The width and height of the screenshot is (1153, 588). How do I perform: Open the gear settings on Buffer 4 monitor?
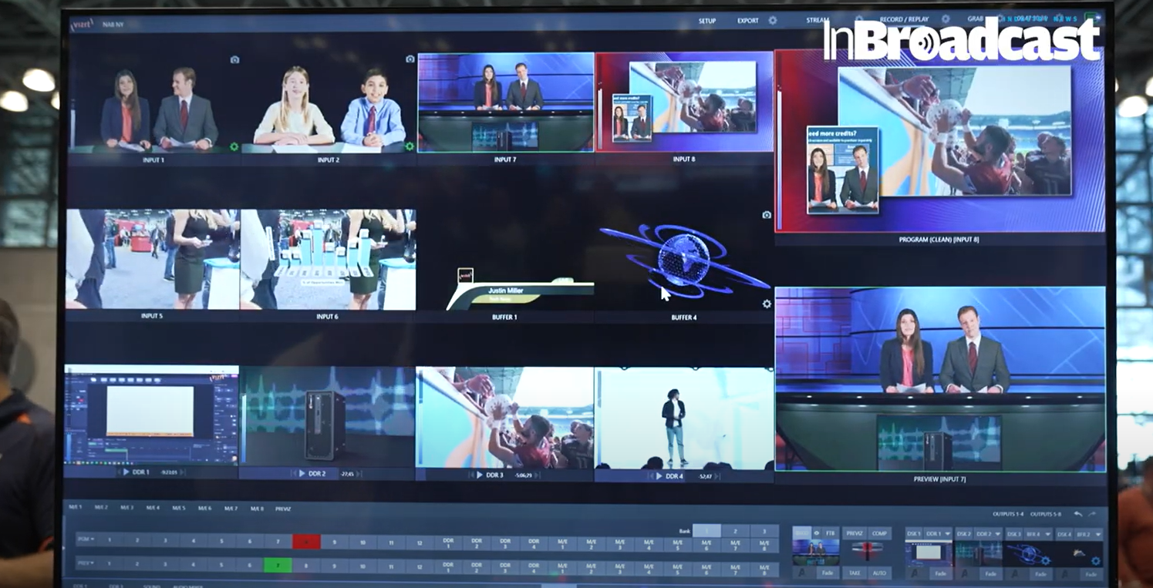(766, 304)
